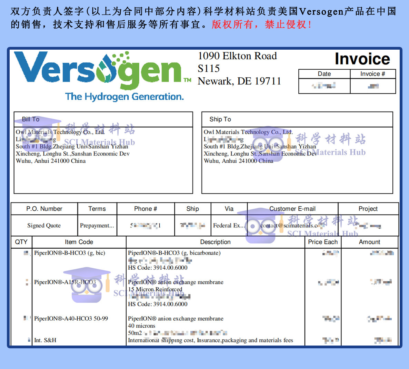Image resolution: width=409 pixels, height=369 pixels.
Task: Click the tagline "The Hydrogen Generation."
Action: click(124, 97)
